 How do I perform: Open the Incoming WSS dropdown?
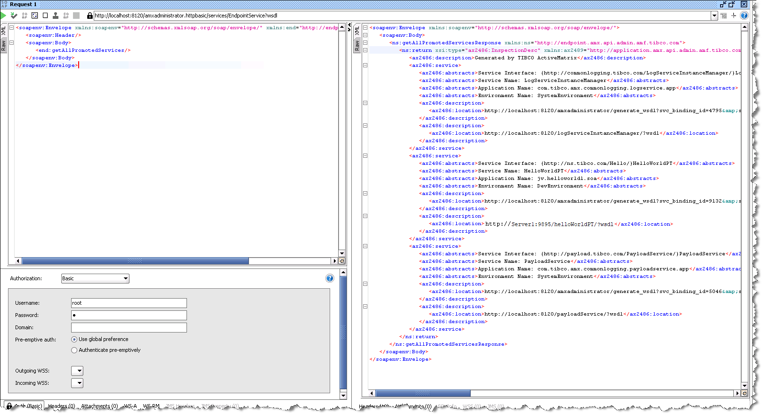(77, 383)
